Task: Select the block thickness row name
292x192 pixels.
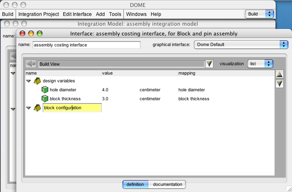Action: tap(65, 99)
